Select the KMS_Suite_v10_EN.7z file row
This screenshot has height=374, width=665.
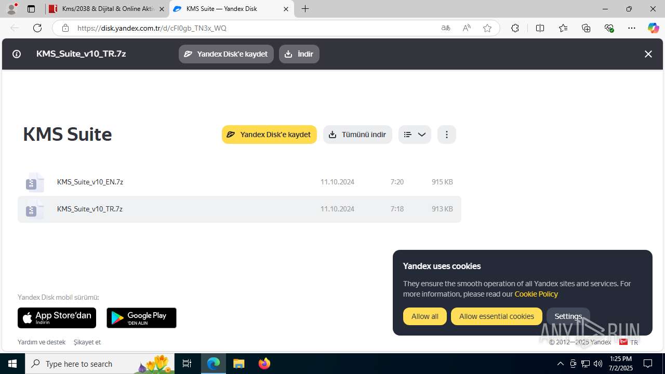(x=240, y=182)
